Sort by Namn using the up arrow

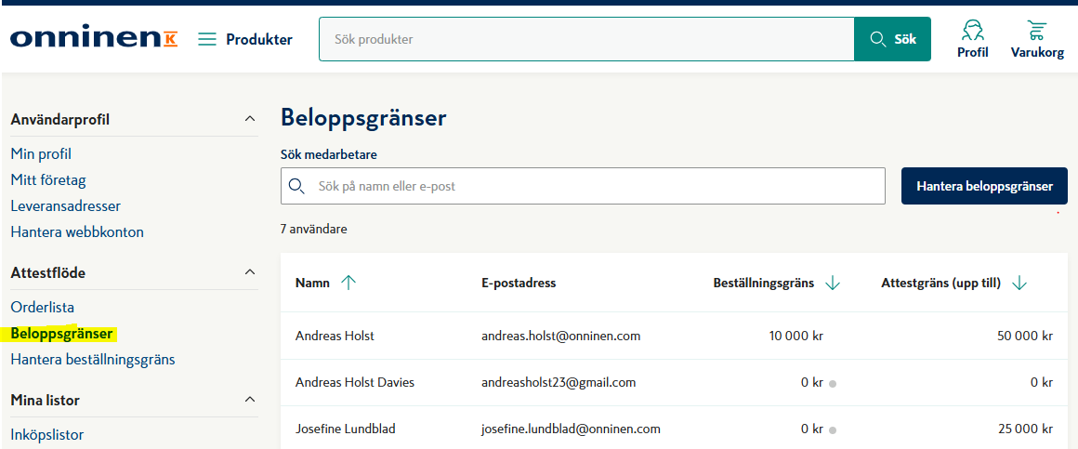tap(348, 283)
